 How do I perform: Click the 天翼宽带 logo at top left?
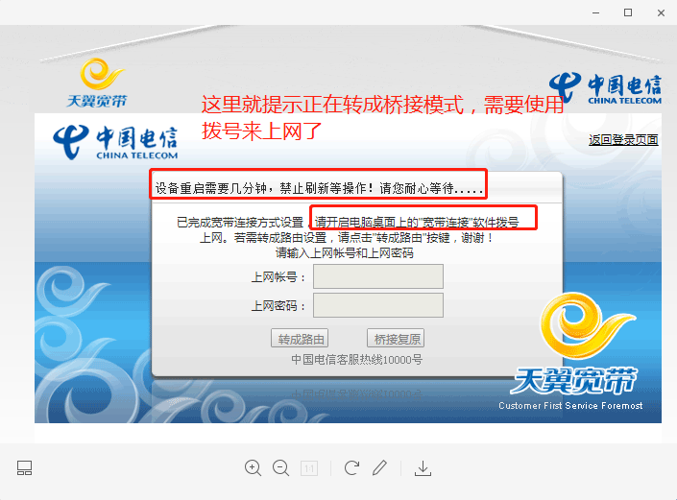pyautogui.click(x=98, y=83)
